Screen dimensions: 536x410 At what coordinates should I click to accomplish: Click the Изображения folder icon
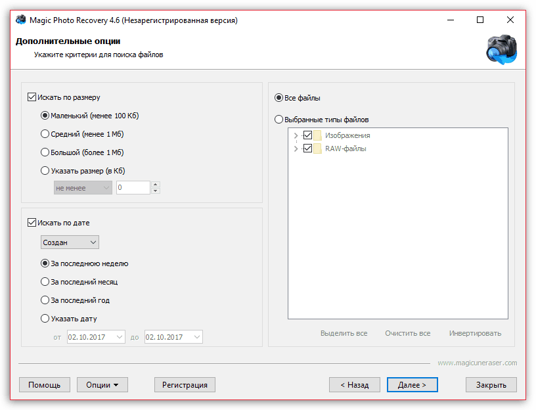(x=317, y=135)
